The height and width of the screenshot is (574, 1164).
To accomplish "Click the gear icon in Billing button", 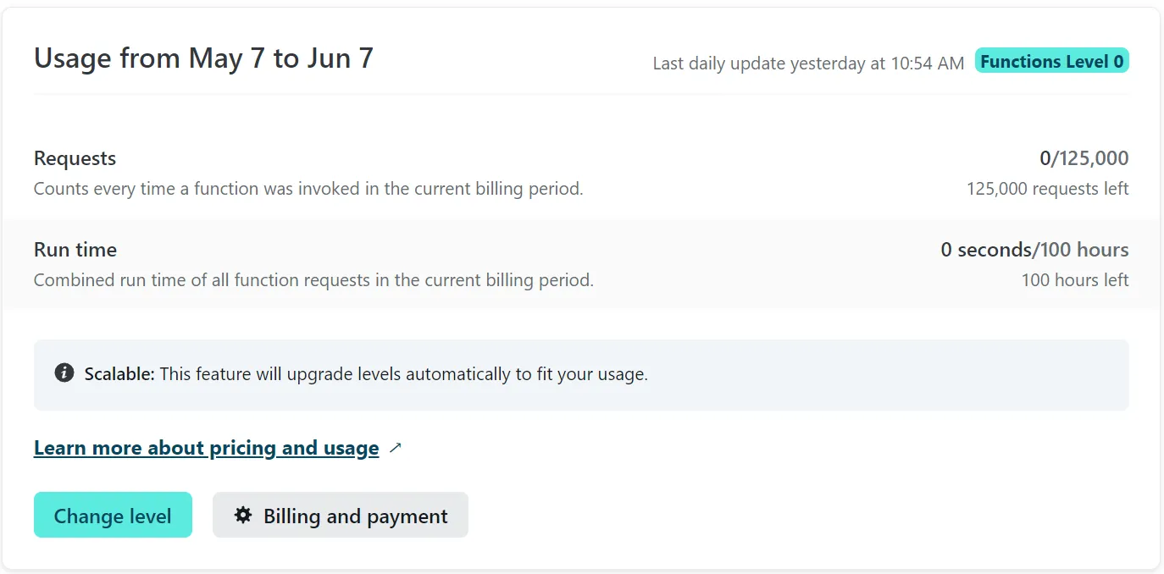I will (x=243, y=515).
